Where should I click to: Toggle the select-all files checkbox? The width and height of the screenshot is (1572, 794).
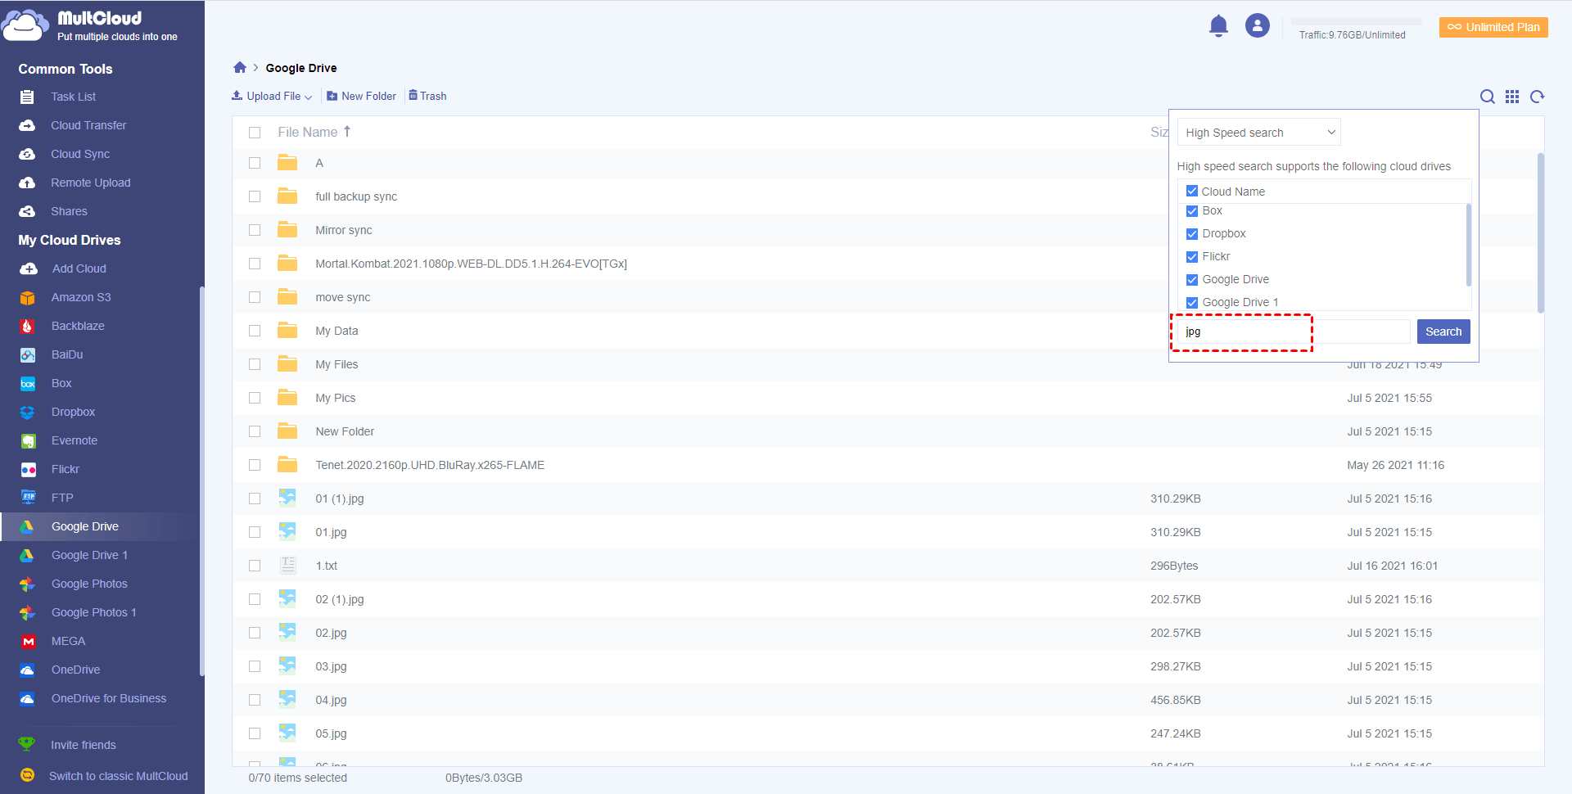(x=255, y=133)
